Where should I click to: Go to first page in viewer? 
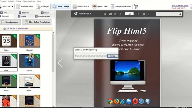point(116,14)
